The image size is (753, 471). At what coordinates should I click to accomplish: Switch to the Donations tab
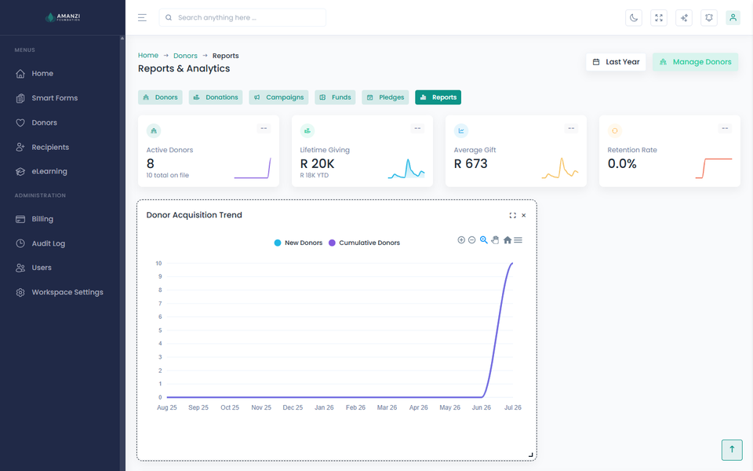pos(216,97)
